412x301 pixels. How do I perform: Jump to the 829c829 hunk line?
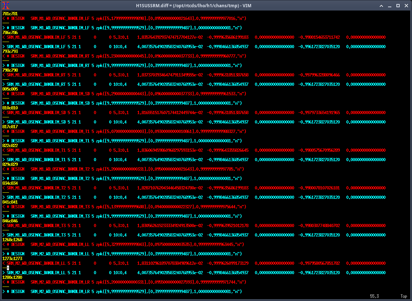[10, 164]
